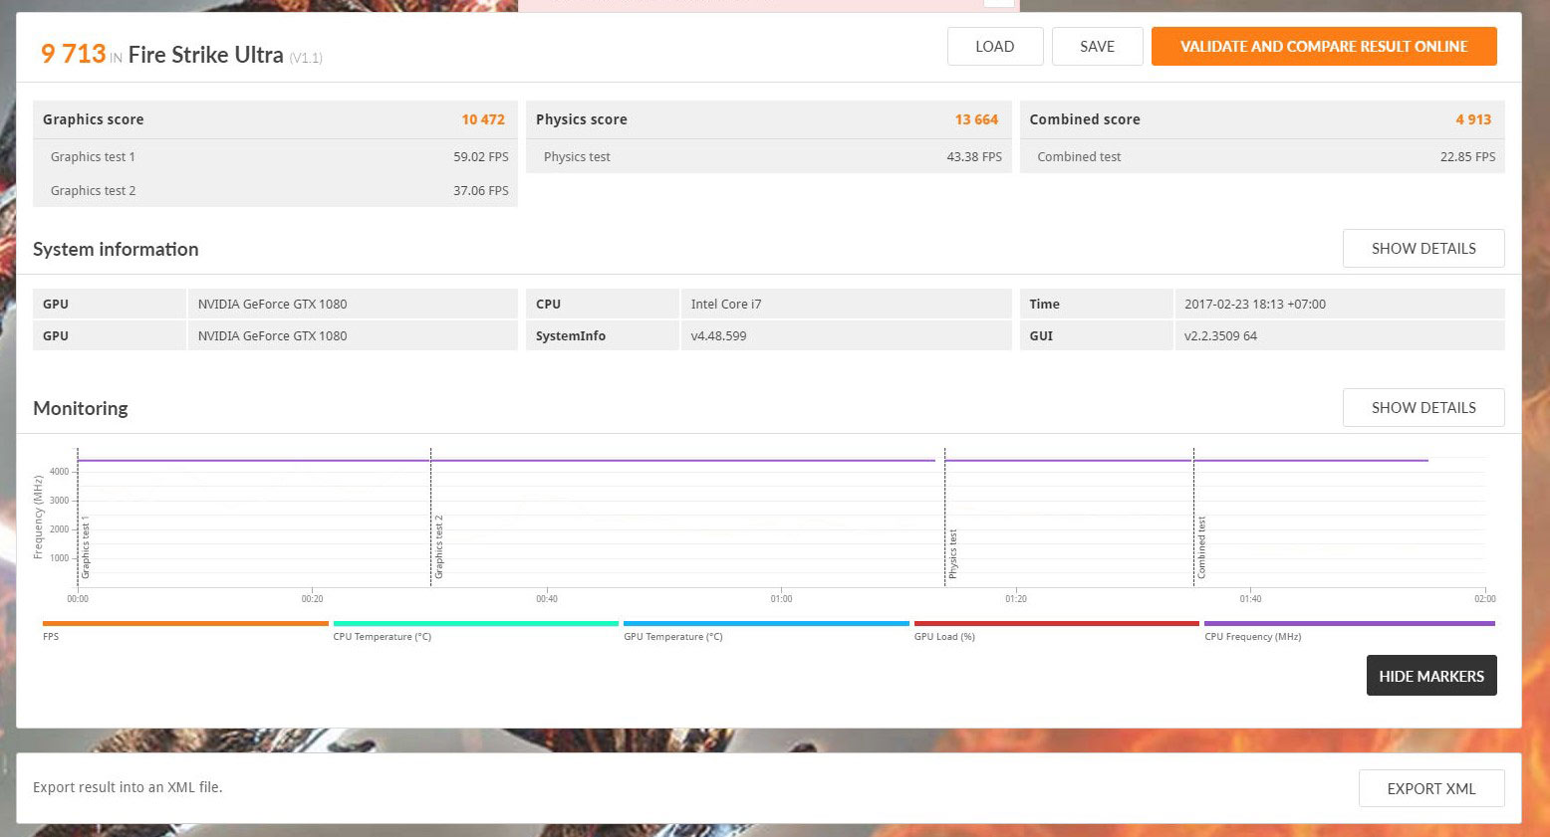Click the Combined score header row
The image size is (1550, 837).
coord(1261,119)
